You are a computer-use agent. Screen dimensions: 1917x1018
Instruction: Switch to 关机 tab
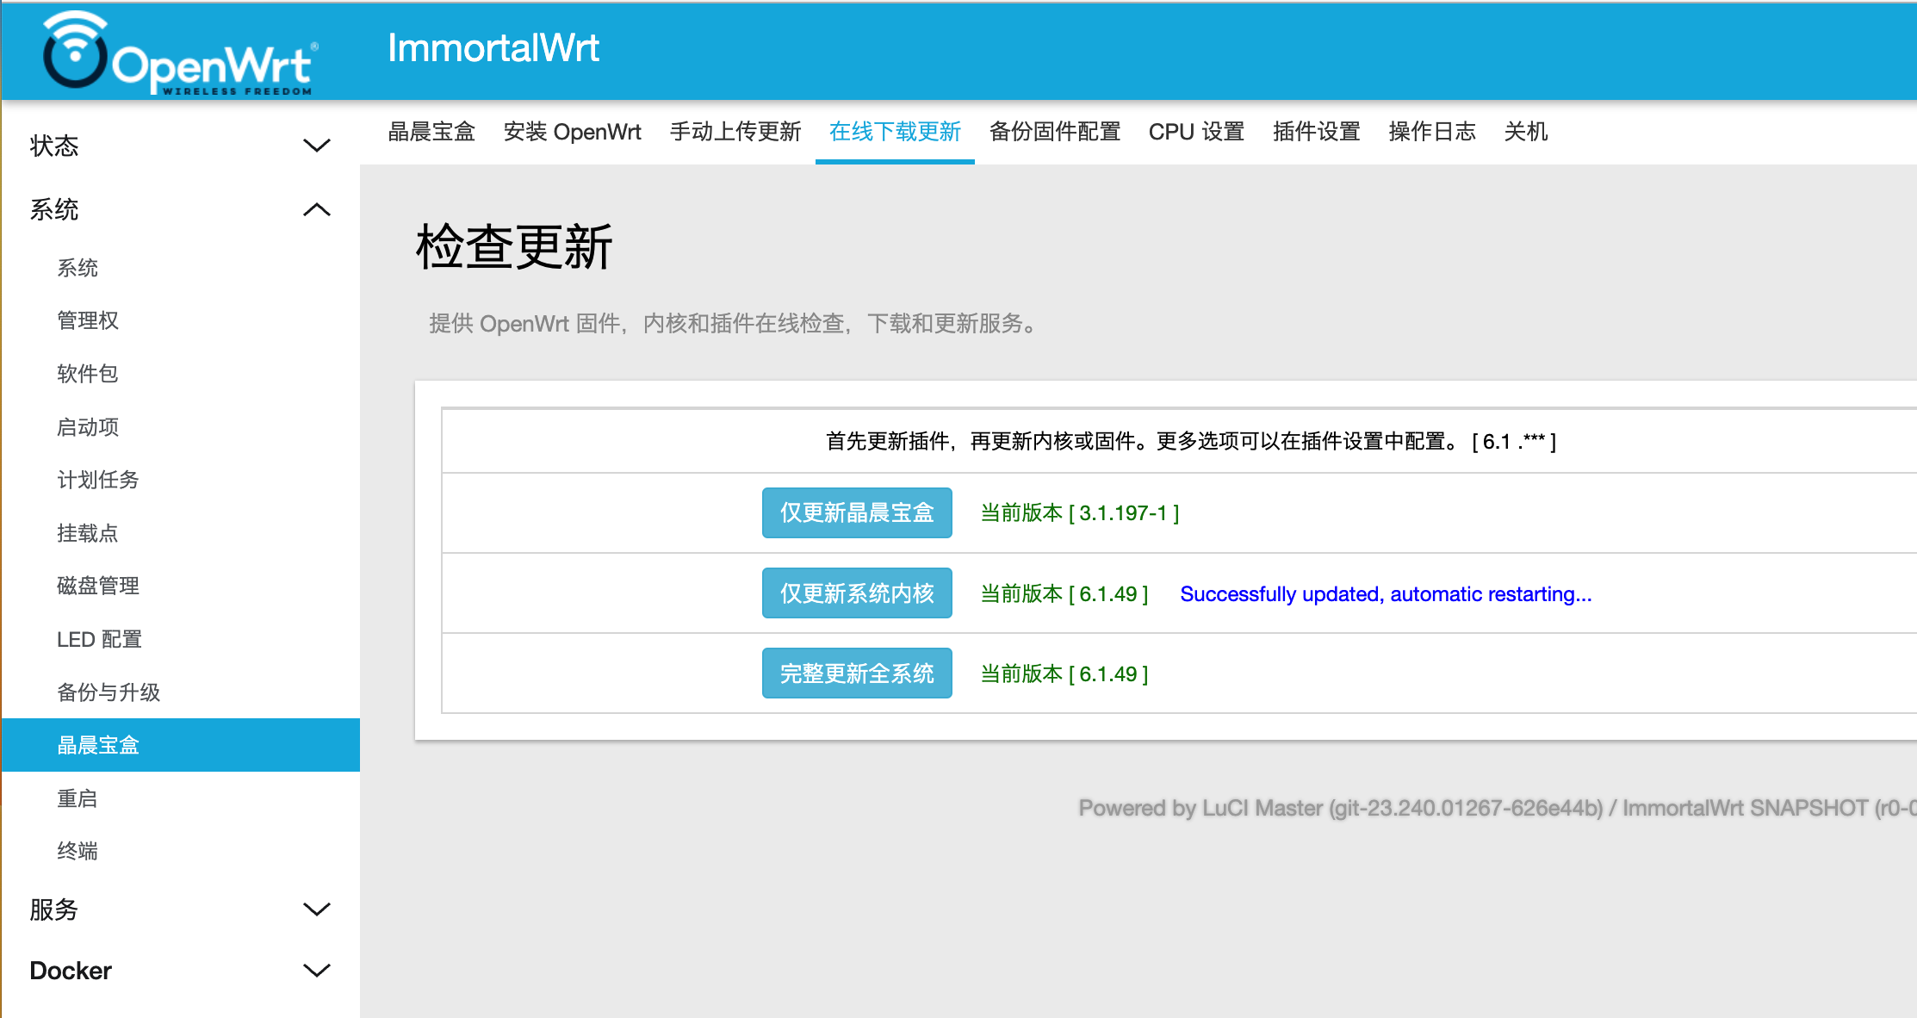click(1526, 132)
